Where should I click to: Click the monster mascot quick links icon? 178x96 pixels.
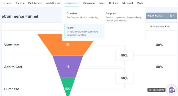[x=172, y=90]
